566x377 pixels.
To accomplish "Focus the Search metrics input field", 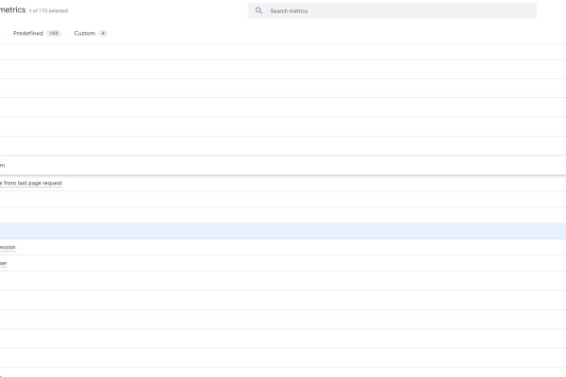I will [396, 11].
